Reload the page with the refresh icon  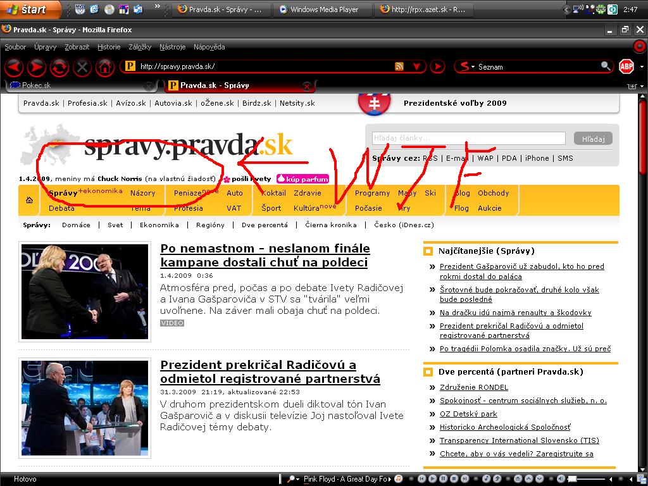pos(59,67)
